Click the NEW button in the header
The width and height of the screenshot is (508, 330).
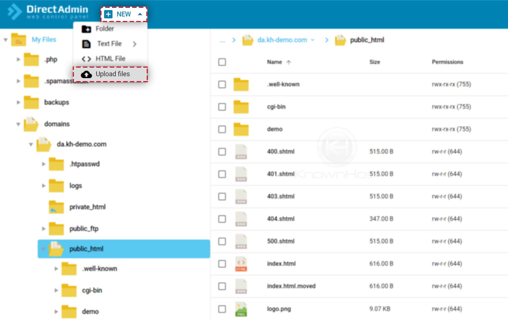coord(123,14)
